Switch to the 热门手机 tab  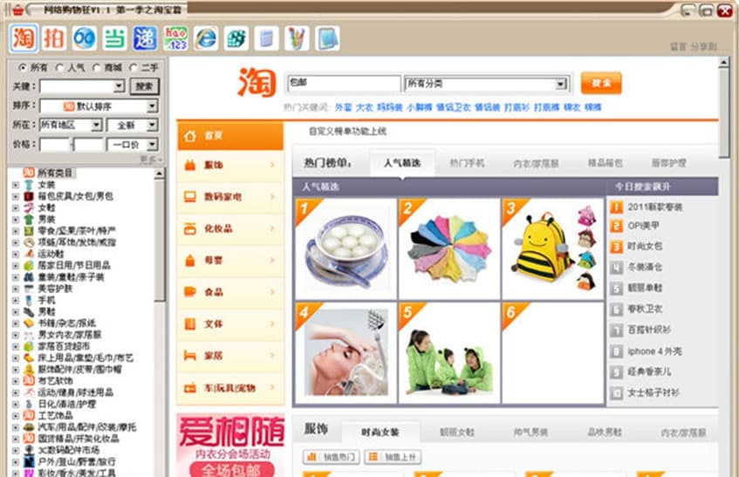coord(467,163)
